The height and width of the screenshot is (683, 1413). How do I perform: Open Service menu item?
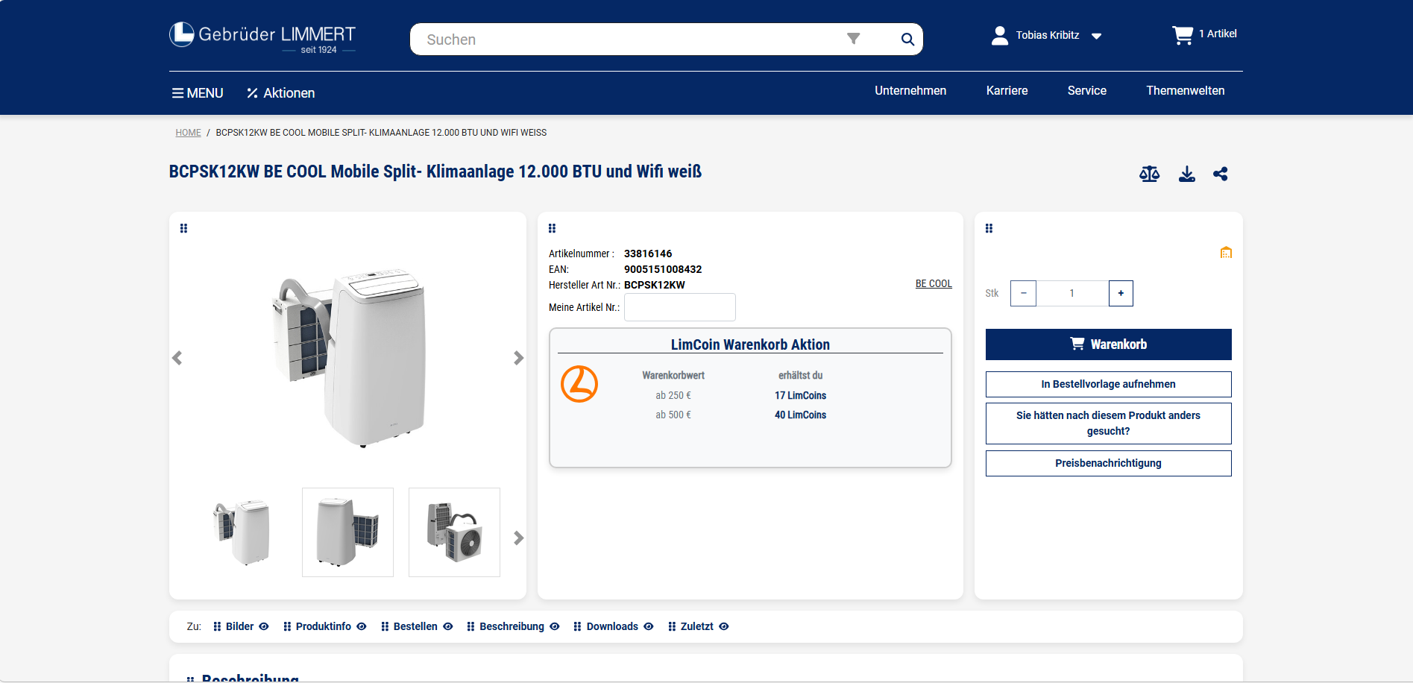[x=1086, y=90]
